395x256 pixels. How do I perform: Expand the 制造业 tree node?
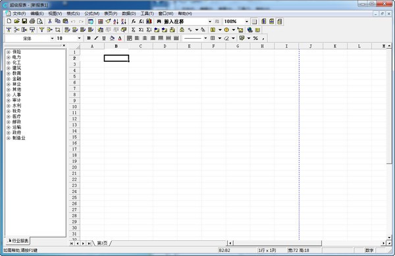(x=9, y=139)
